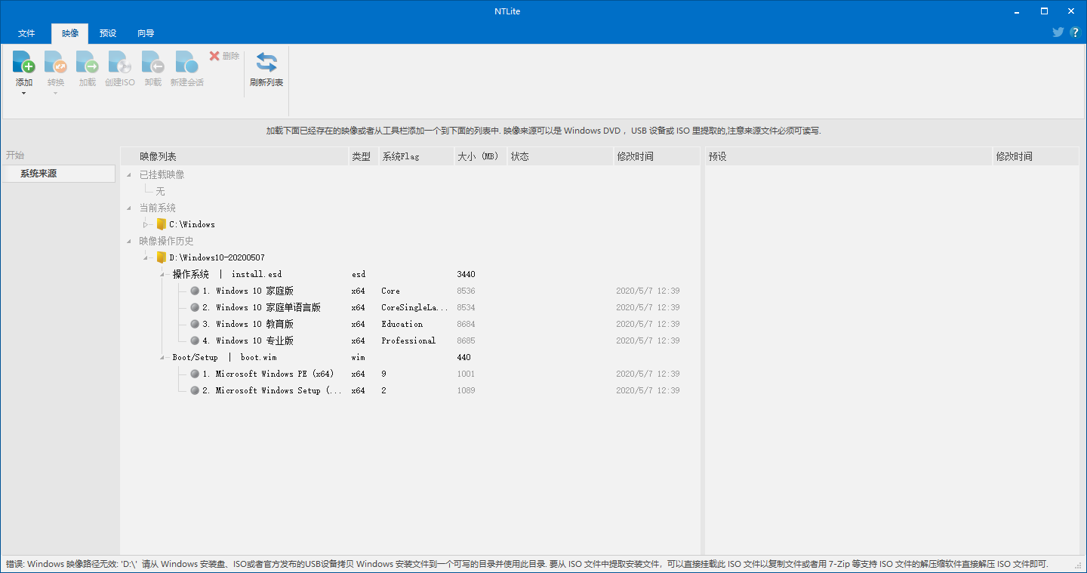This screenshot has width=1087, height=573.
Task: Switch to the 映像 tab
Action: click(x=70, y=33)
